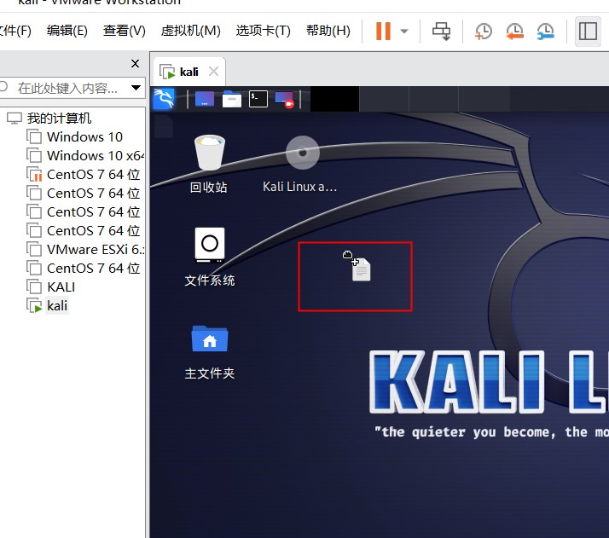Select the running lowercase kali VM entry

[48, 305]
